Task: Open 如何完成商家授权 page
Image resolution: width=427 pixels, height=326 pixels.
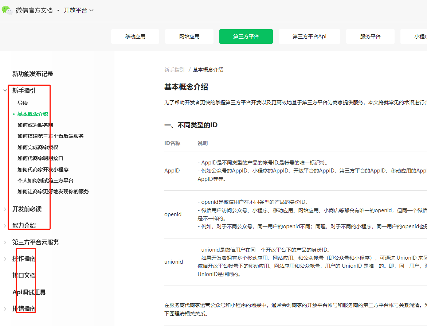Action: tap(38, 147)
